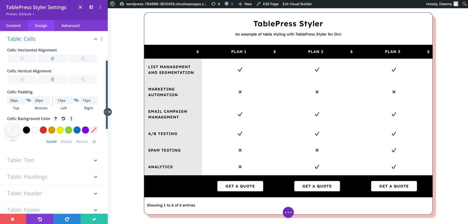This screenshot has height=224, width=468.
Task: Collapse the Table: Cells section
Action: pos(95,39)
